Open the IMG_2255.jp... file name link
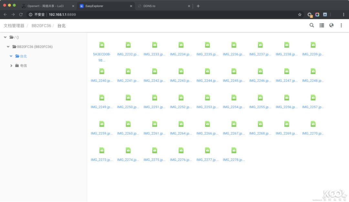The height and width of the screenshot is (202, 349). pyautogui.click(x=260, y=107)
